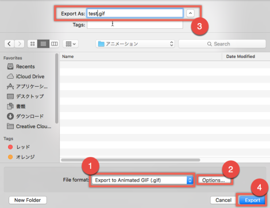Click the blue Export button

tap(252, 201)
